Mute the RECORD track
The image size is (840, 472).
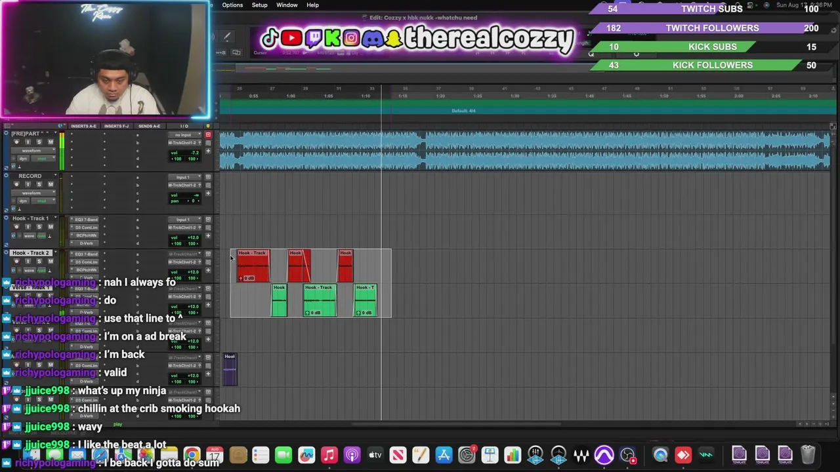click(51, 184)
